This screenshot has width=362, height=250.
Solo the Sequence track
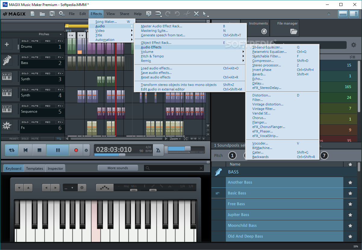tap(25, 106)
